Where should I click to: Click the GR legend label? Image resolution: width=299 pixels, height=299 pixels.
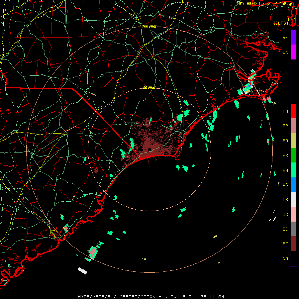click(x=285, y=126)
